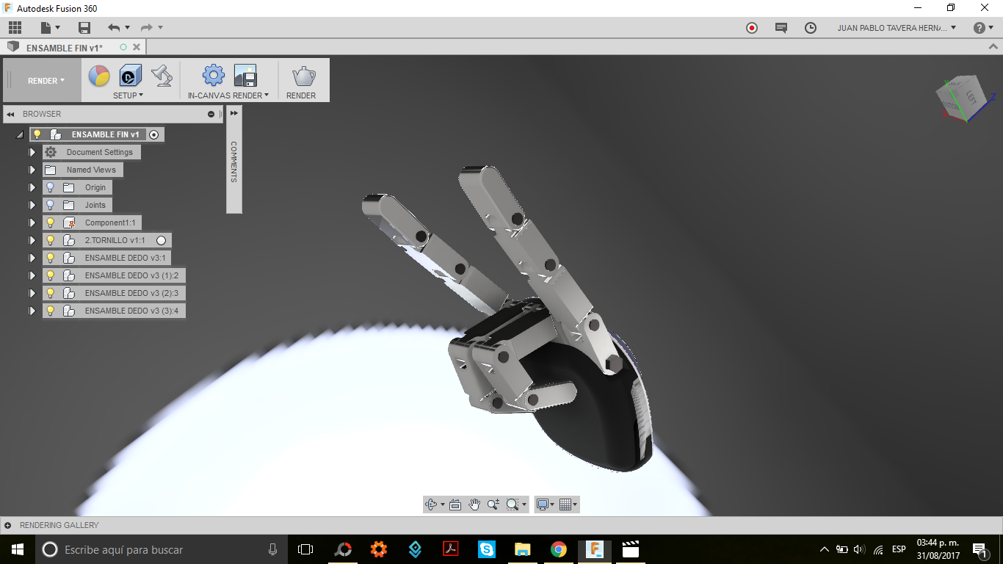Start recording with the red record button
The width and height of the screenshot is (1003, 564).
coord(752,28)
